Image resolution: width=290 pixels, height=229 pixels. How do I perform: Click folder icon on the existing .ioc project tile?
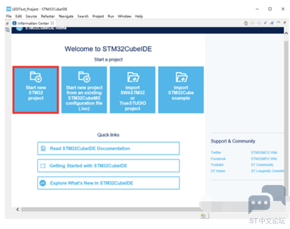click(x=84, y=77)
